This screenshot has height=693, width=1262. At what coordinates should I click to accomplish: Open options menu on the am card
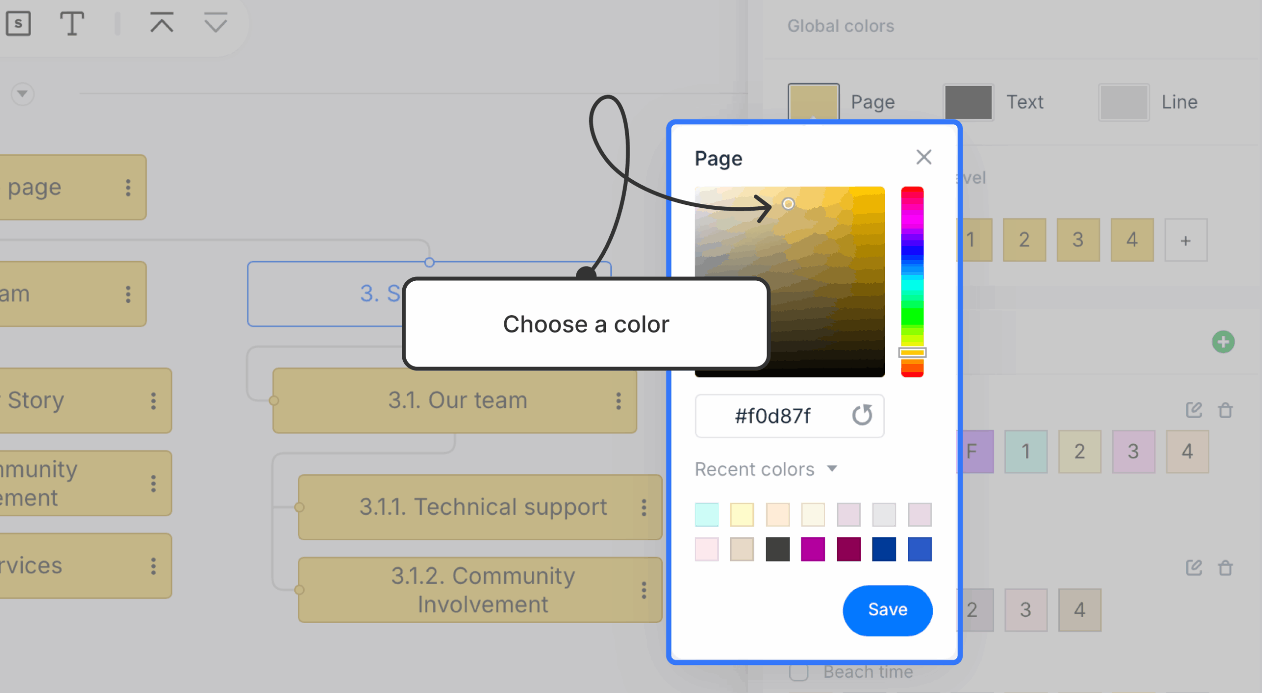[128, 294]
